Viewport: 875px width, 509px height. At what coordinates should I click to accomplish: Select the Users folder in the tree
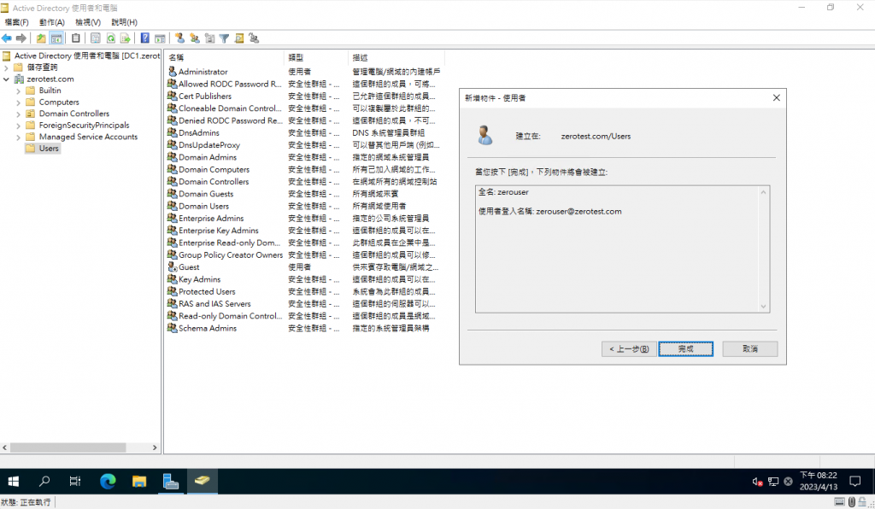click(43, 149)
